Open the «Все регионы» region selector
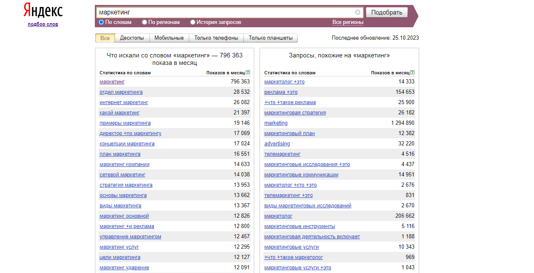 tap(348, 22)
